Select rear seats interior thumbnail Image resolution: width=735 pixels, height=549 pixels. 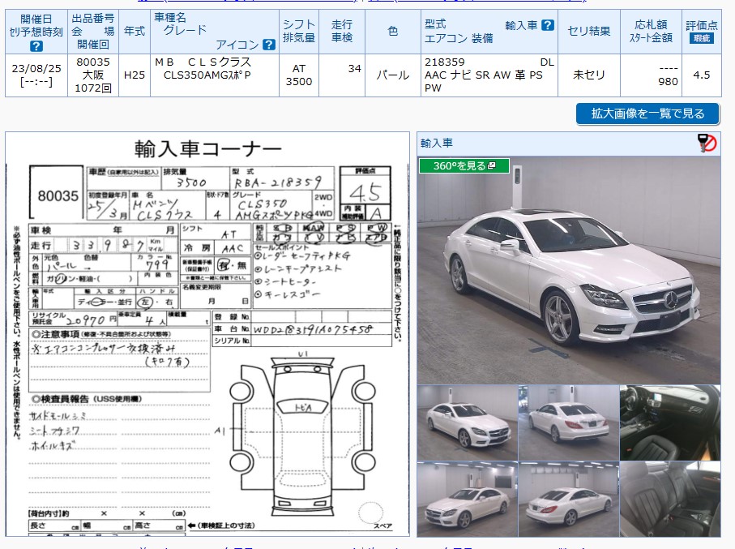tap(670, 500)
